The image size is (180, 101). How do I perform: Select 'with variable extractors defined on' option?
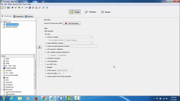tap(46, 52)
